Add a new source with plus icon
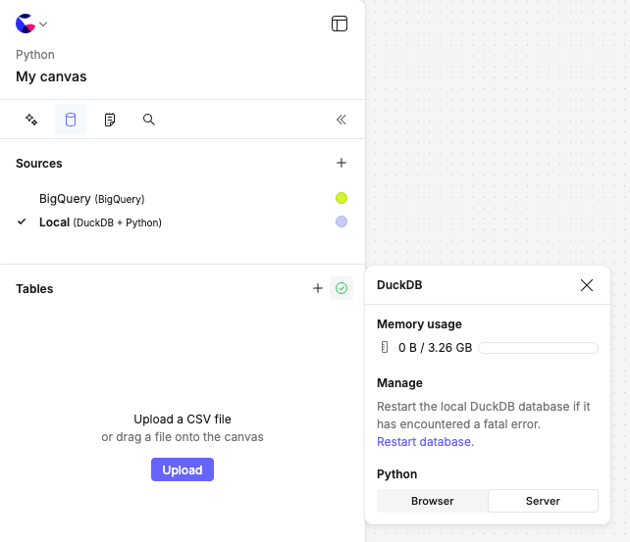Screen dimensions: 630x542 point(341,163)
